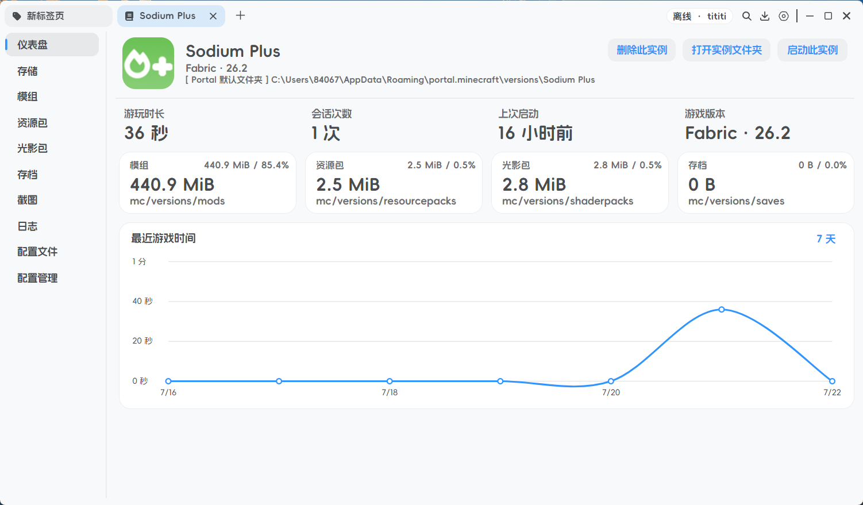Open the downloads icon in title bar
Screen dimensions: 863x505
pyautogui.click(x=765, y=16)
